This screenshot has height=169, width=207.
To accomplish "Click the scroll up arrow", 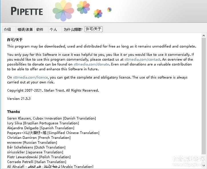I will tap(204, 36).
